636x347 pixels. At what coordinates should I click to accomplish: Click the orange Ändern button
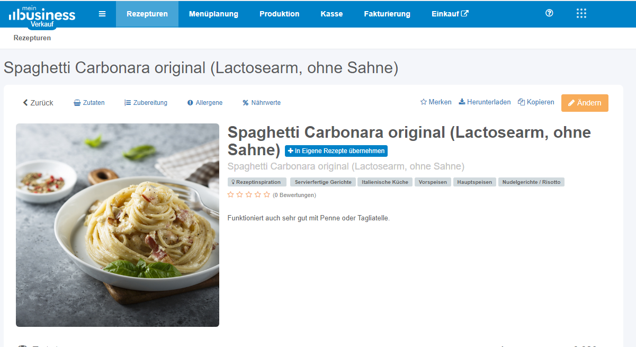[585, 103]
